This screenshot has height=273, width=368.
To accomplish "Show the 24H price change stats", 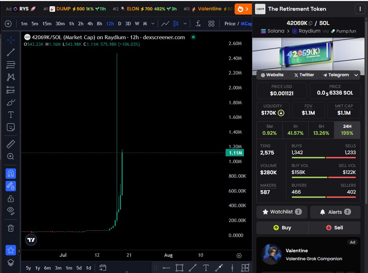I will 347,130.
